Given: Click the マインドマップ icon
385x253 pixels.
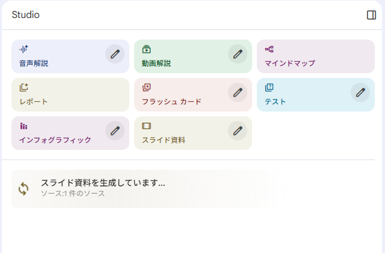Looking at the screenshot, I should 269,49.
